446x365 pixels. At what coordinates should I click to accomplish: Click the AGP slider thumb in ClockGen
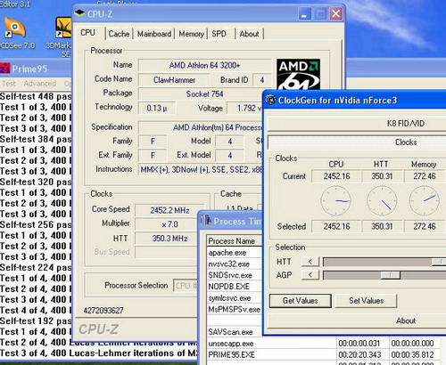click(391, 275)
